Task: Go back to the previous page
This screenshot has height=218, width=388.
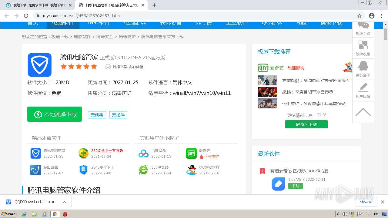Action: 7,16
